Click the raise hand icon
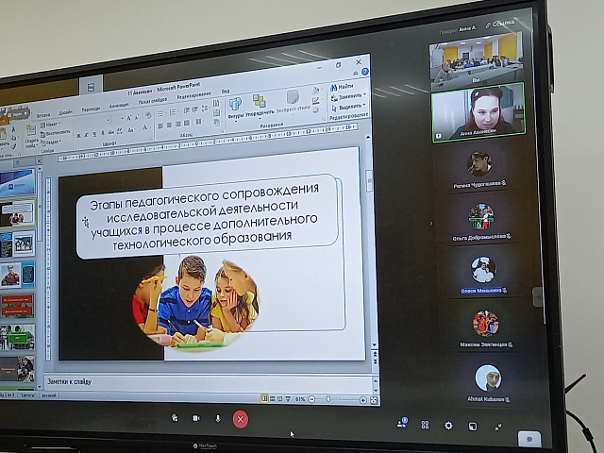 175,416
